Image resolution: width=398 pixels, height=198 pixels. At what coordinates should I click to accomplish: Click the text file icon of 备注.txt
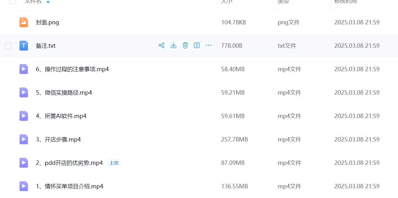point(24,46)
